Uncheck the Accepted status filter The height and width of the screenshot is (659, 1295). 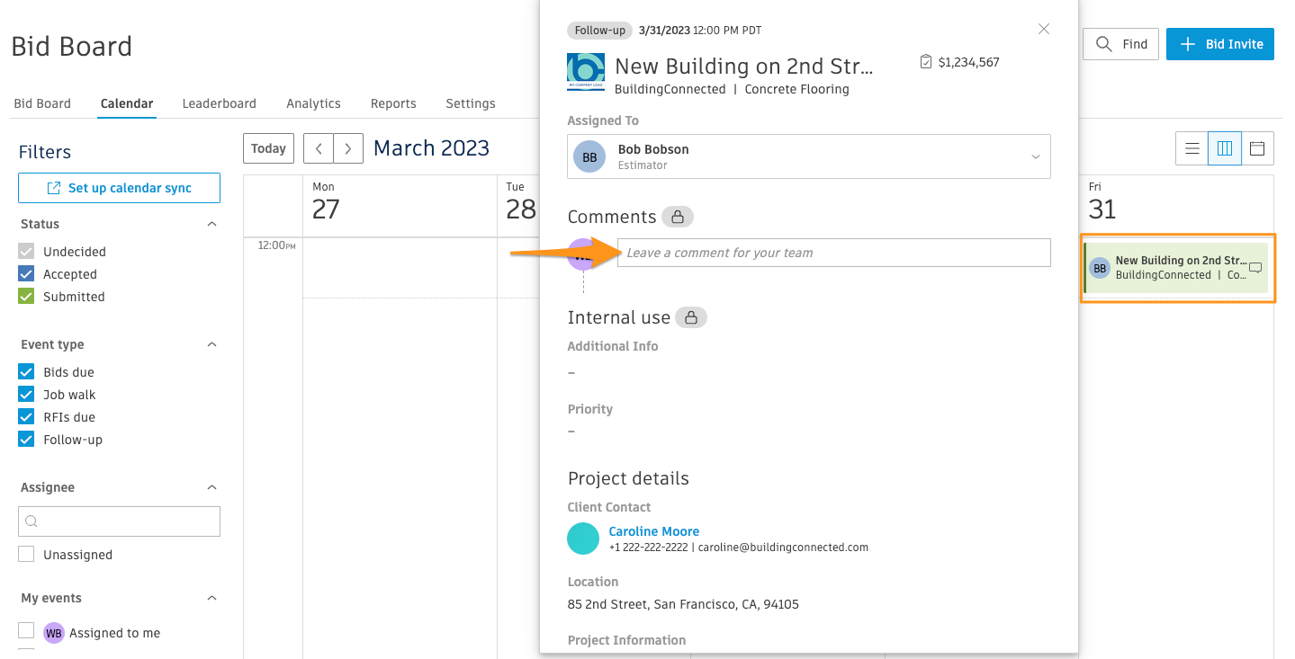pyautogui.click(x=27, y=274)
